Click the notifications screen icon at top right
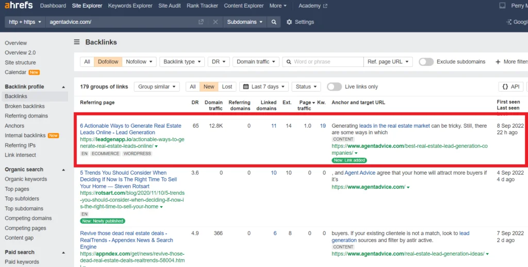Image resolution: width=528 pixels, height=267 pixels. (x=502, y=6)
